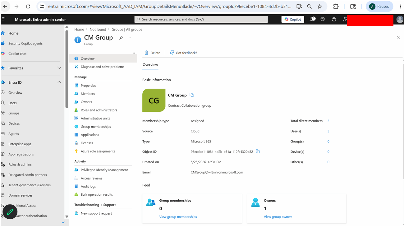Screen dimensions: 404x228
Task: Close the CM Group blade
Action: [x=398, y=38]
